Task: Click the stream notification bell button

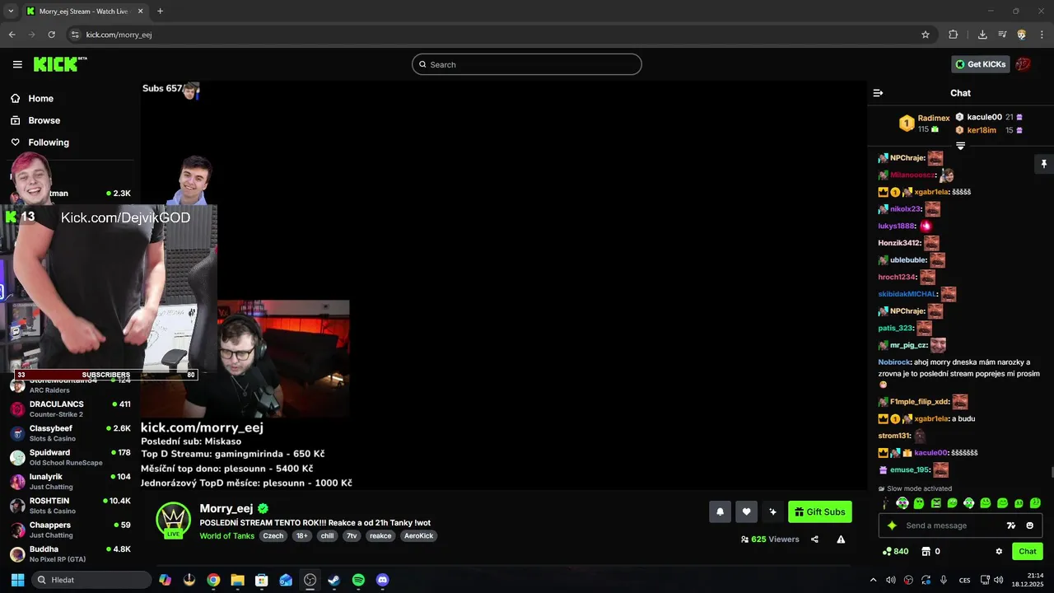Action: pyautogui.click(x=720, y=511)
